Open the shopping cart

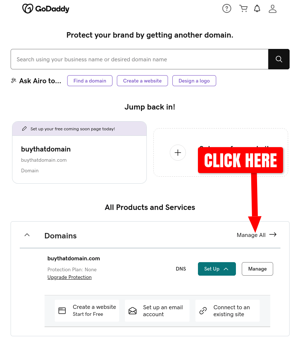coord(243,8)
